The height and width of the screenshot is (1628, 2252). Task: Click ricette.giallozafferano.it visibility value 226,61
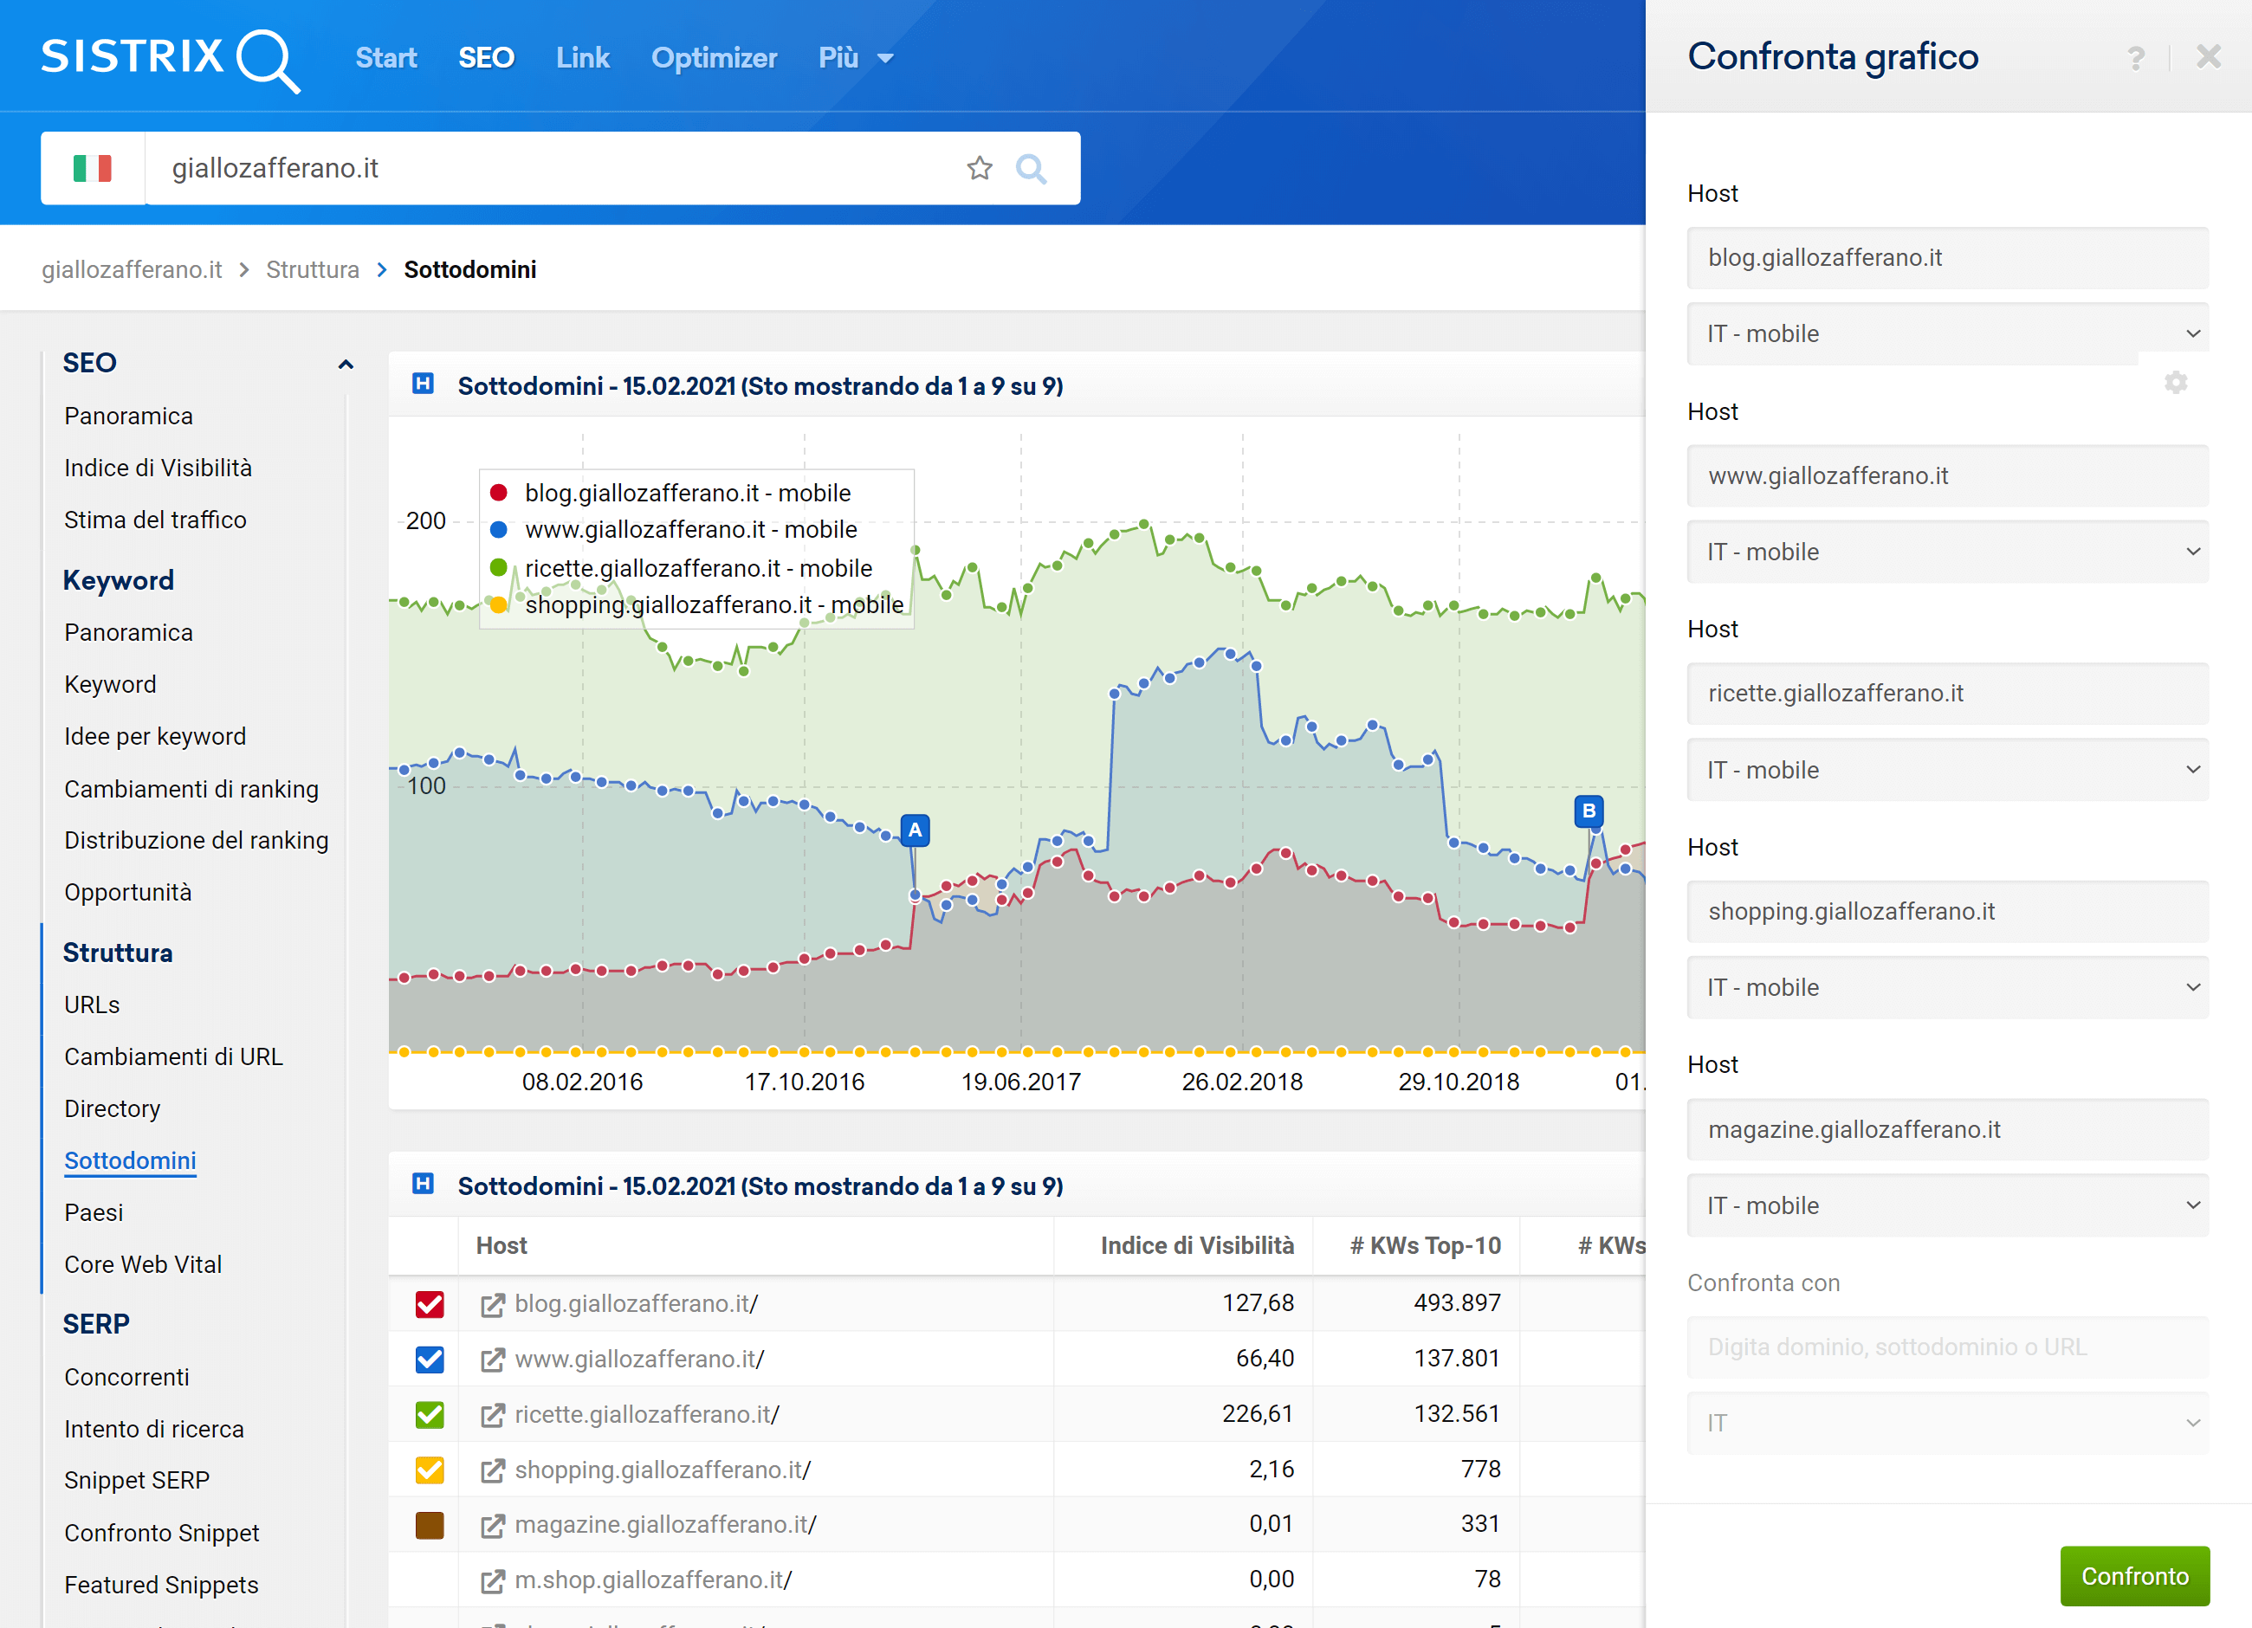click(1257, 1413)
